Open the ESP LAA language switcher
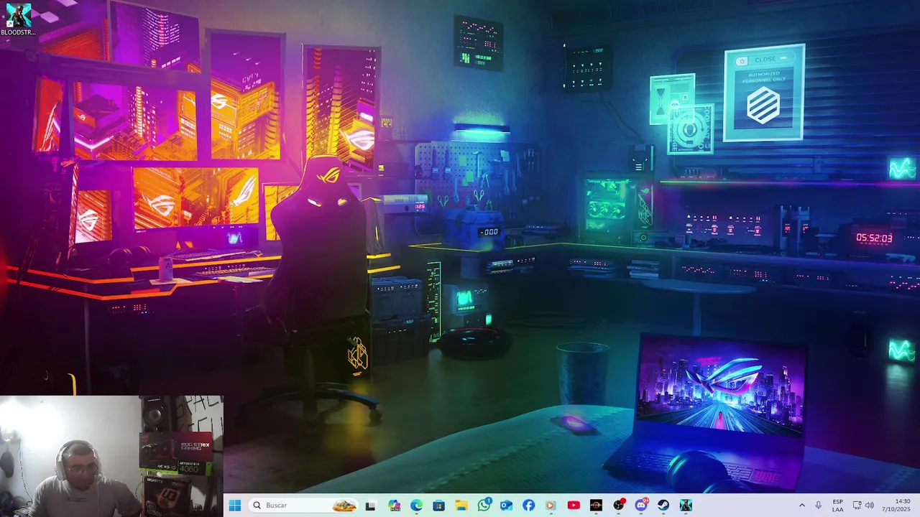920x517 pixels. click(x=838, y=506)
